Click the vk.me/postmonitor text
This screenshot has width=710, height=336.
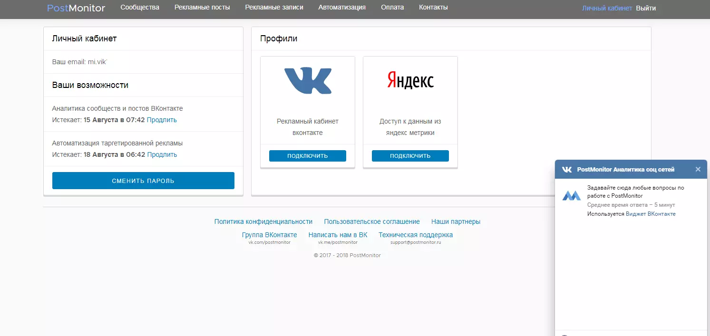(338, 242)
